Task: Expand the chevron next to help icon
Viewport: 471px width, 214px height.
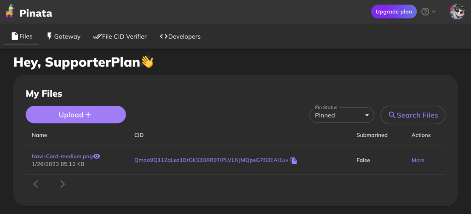Action: coord(433,12)
